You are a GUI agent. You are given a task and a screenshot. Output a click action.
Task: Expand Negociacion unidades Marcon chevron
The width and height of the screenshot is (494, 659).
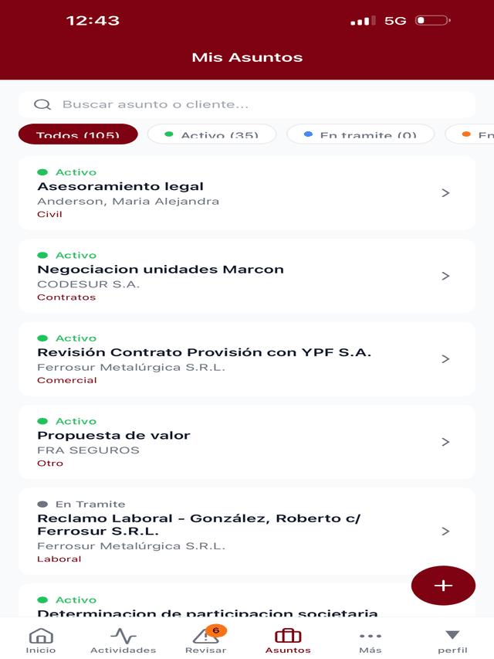tap(445, 276)
